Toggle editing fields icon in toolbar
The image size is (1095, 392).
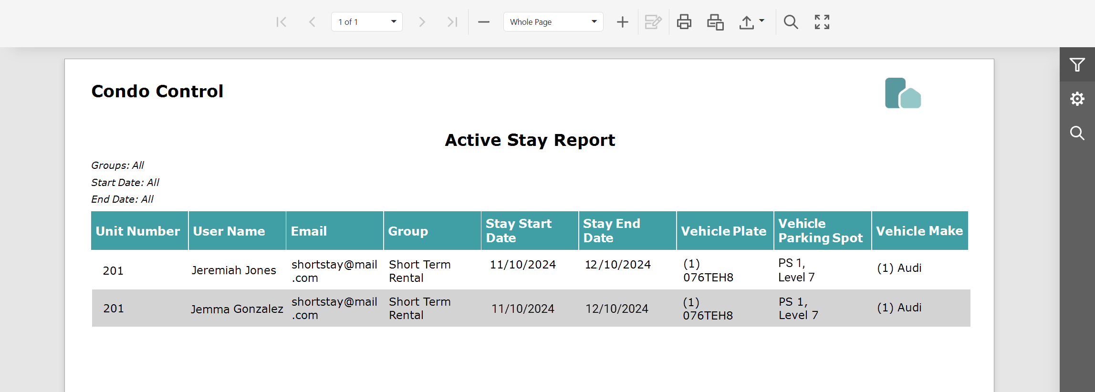(x=653, y=22)
